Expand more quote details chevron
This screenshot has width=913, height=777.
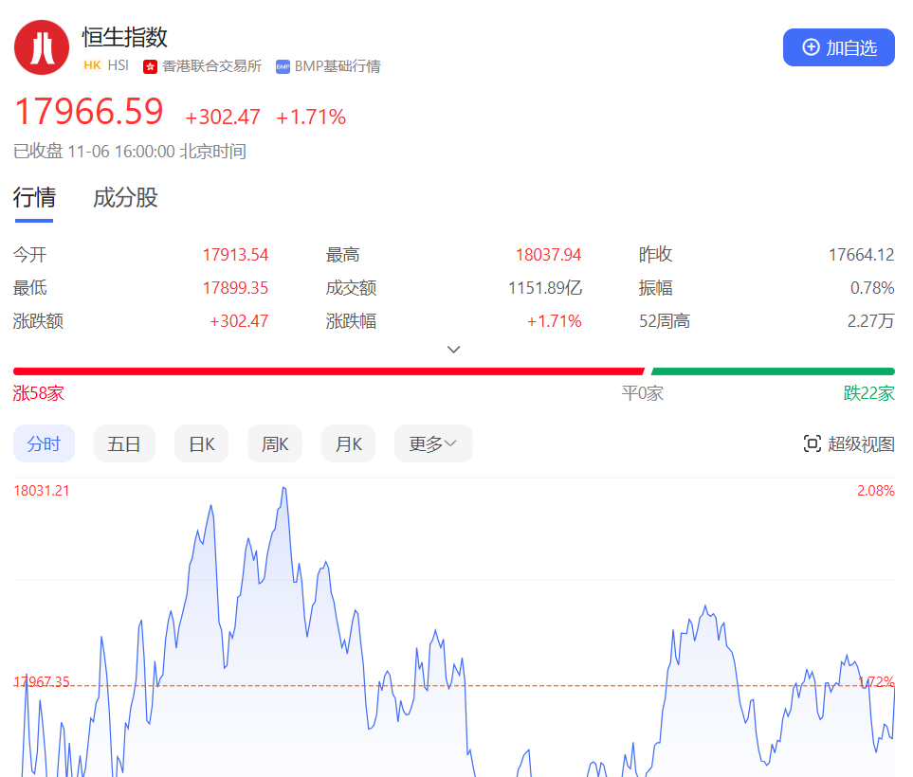pyautogui.click(x=454, y=349)
